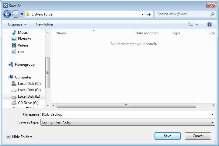Image resolution: width=219 pixels, height=146 pixels.
Task: Click the change view icon
Action: (x=190, y=24)
